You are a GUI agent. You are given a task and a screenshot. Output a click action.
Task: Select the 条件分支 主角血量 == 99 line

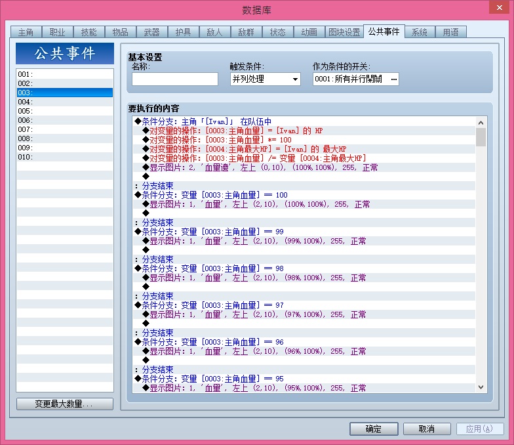pos(304,232)
